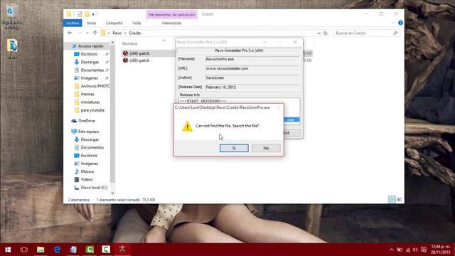Switch to large icons view
The height and width of the screenshot is (256, 455).
[x=400, y=200]
